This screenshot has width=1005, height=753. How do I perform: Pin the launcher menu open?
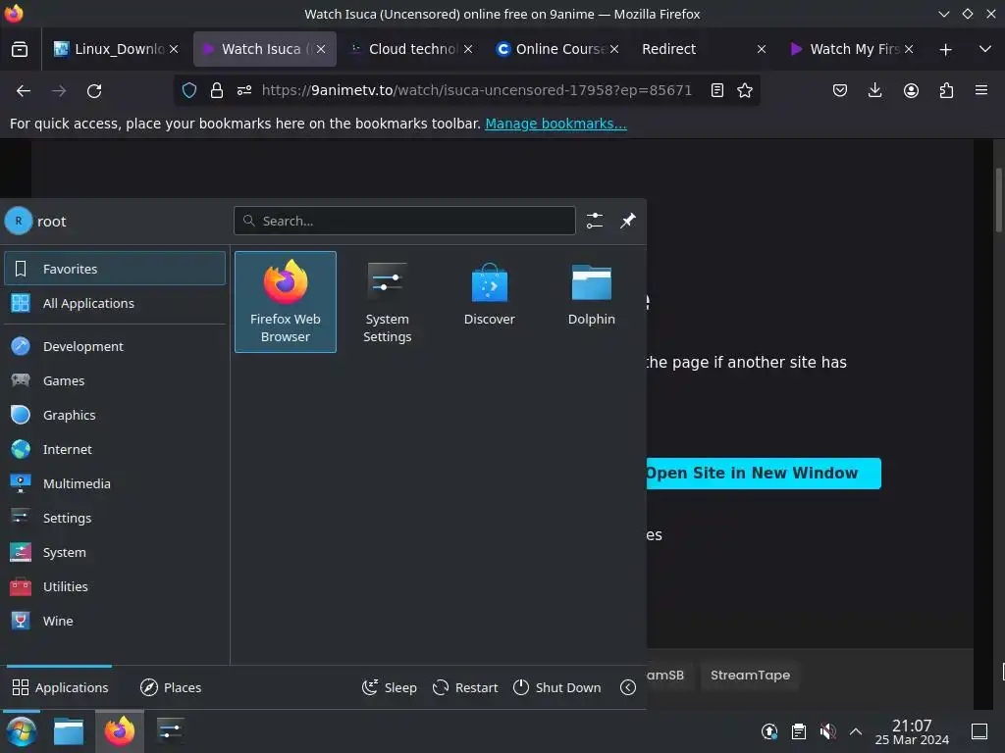coord(628,221)
